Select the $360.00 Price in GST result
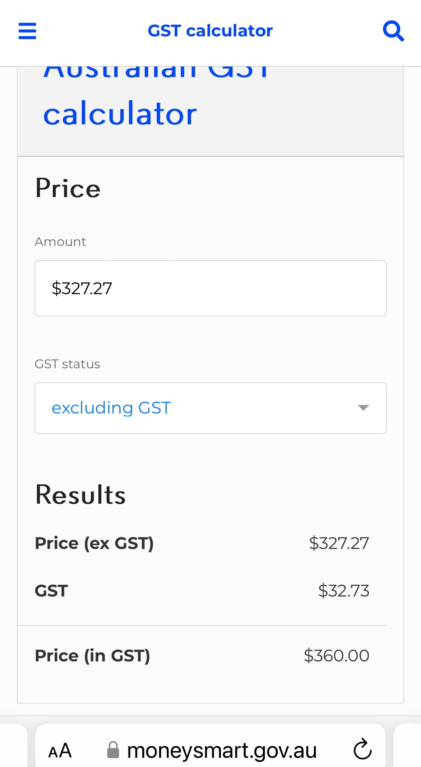Screen dimensions: 421x767 click(x=336, y=656)
